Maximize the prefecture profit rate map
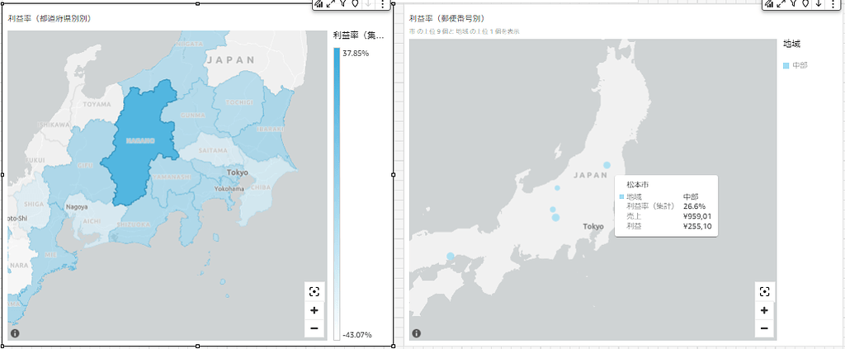Viewport: 845px width, 349px height. [x=331, y=4]
